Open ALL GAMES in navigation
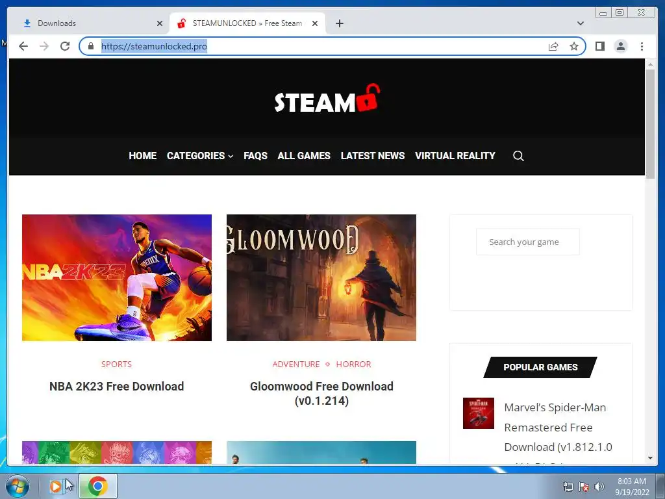The height and width of the screenshot is (499, 665). [304, 156]
